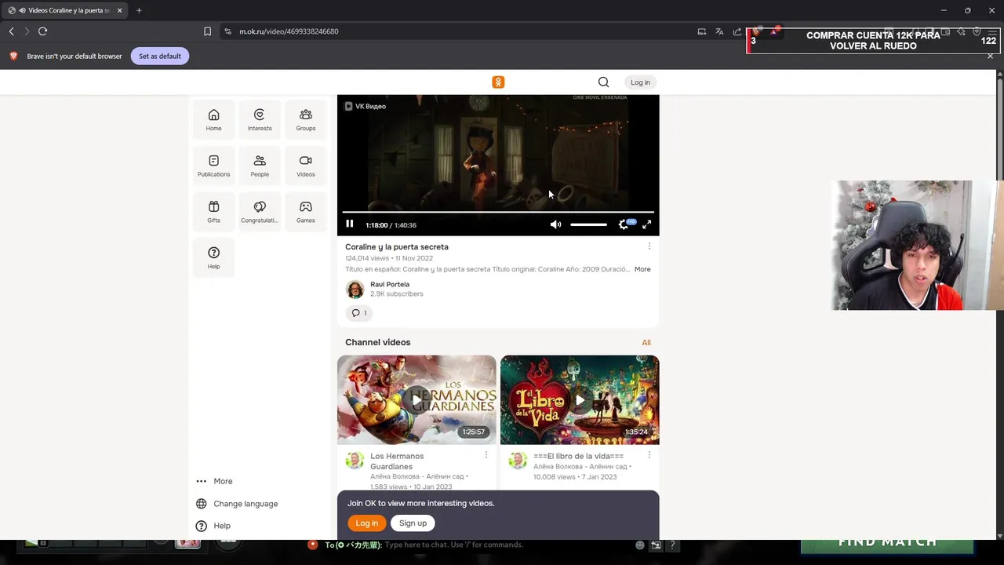Open the site search magnifier

(x=603, y=82)
